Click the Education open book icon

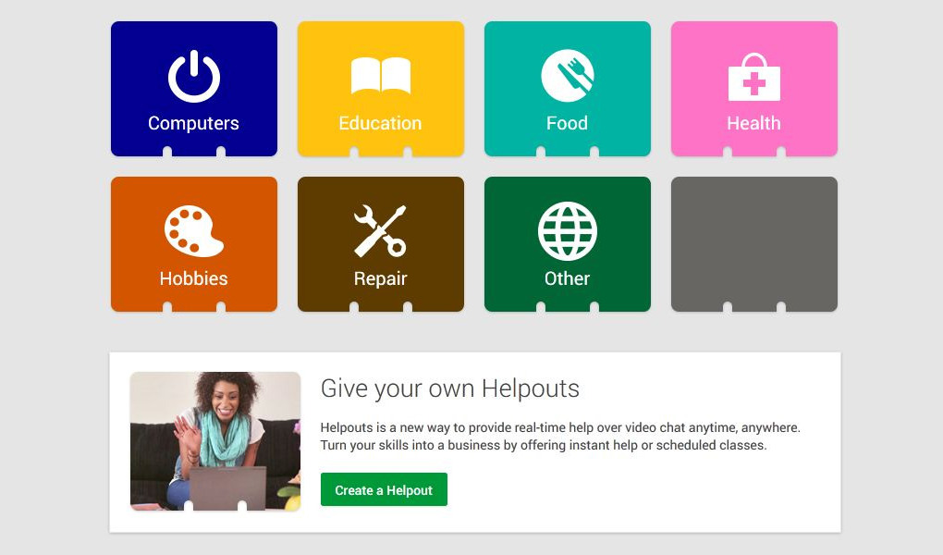click(381, 76)
